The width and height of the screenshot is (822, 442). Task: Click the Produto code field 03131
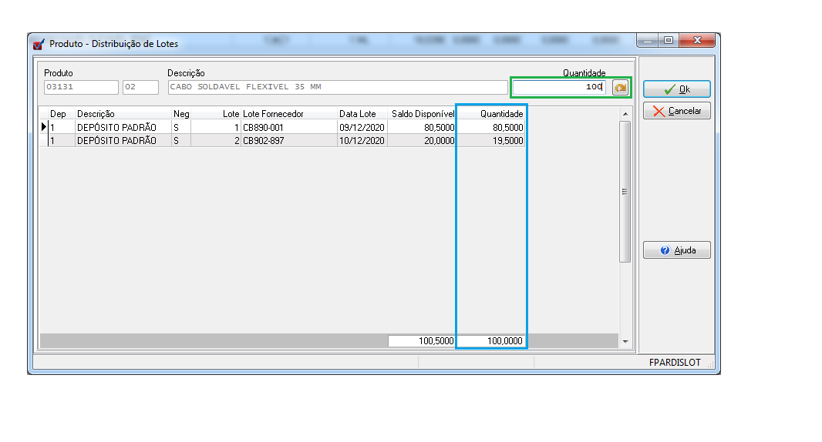(80, 87)
